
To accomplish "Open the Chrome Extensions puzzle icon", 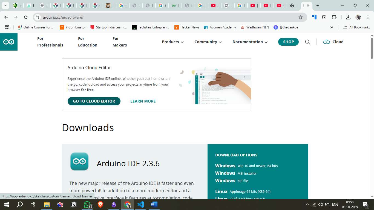I will pyautogui.click(x=334, y=17).
